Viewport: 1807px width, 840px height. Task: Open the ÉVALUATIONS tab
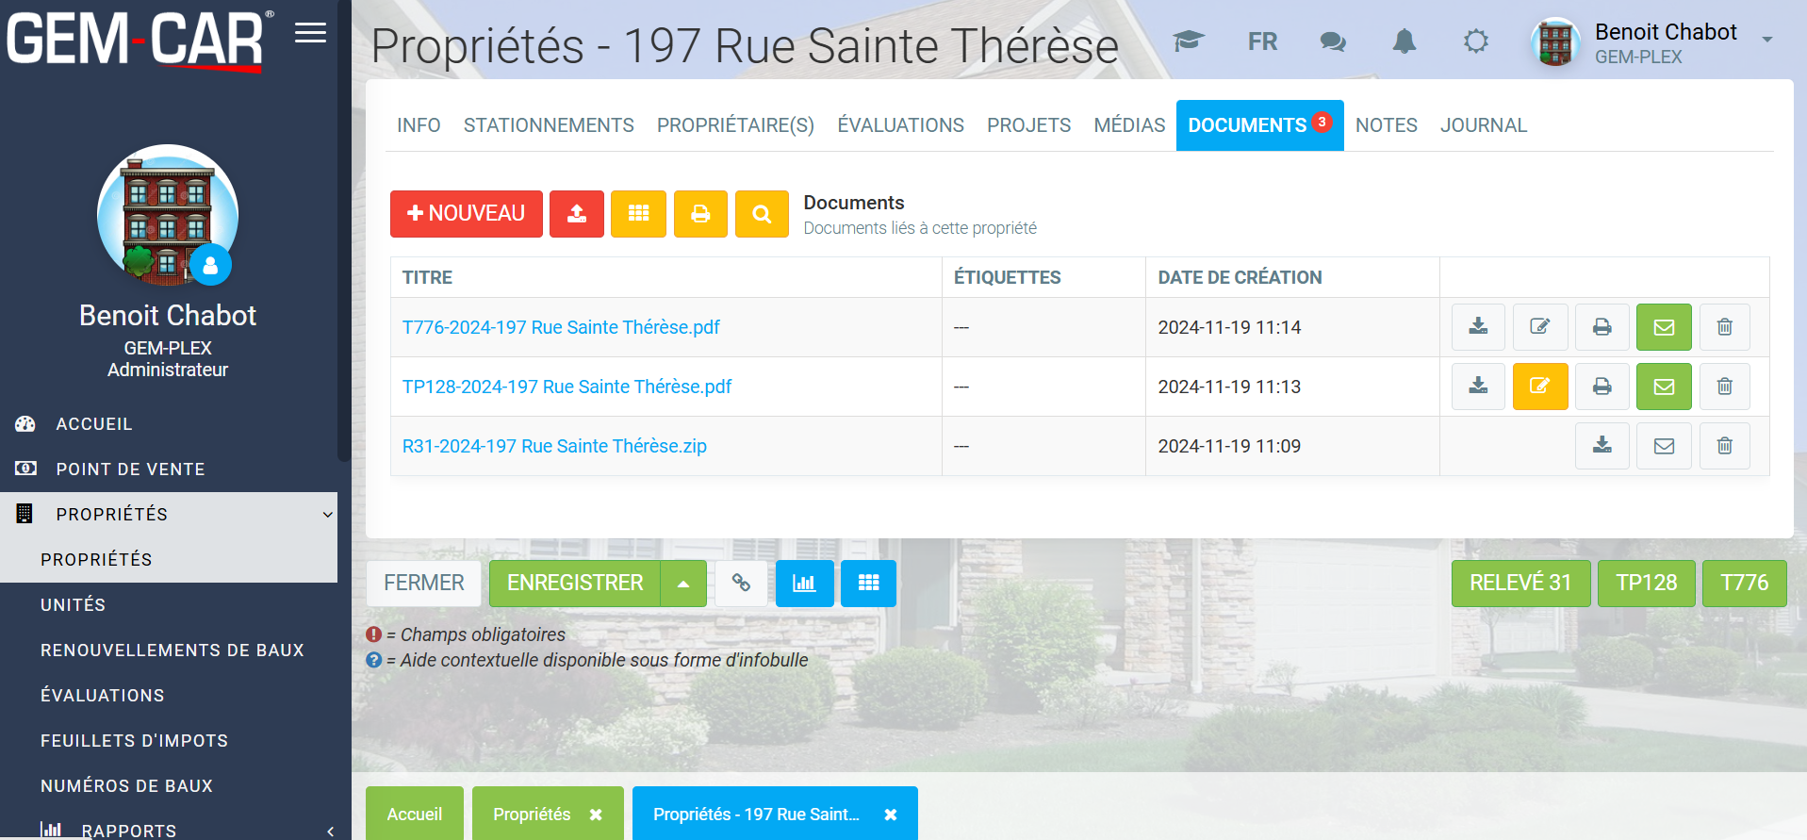(x=900, y=125)
